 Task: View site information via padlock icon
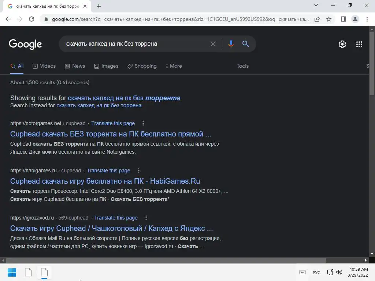[46, 19]
